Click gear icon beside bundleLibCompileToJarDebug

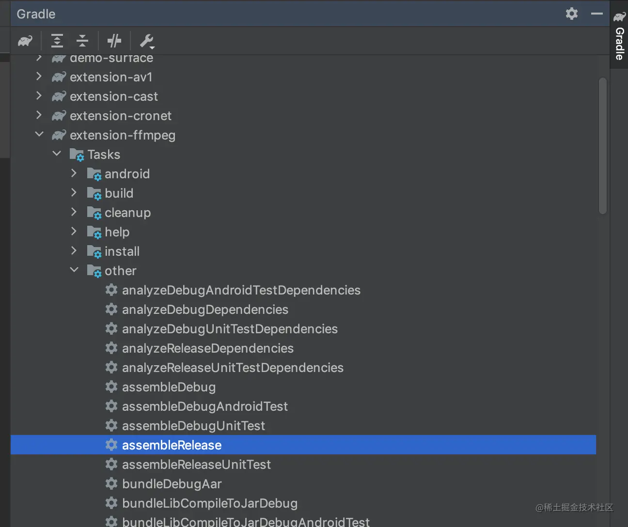click(111, 503)
